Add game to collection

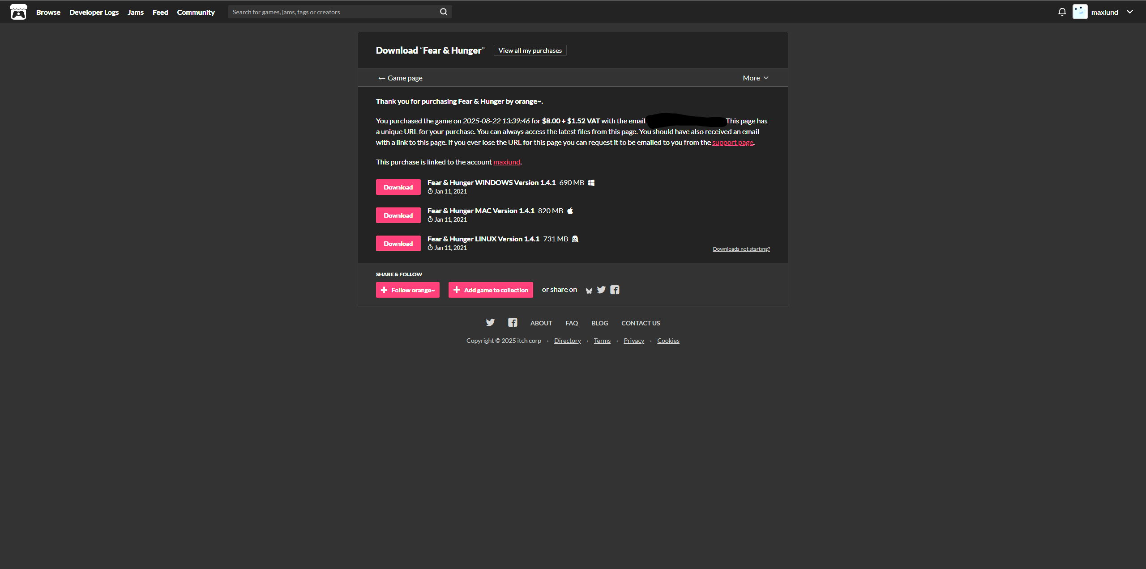tap(491, 290)
